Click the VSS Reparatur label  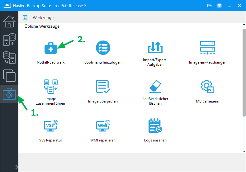(50, 140)
